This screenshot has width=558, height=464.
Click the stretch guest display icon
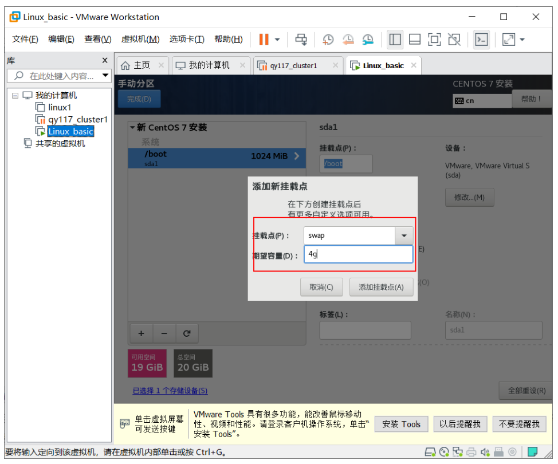[x=509, y=39]
